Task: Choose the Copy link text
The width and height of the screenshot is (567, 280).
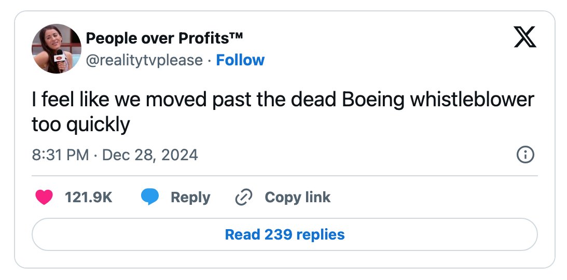Action: [298, 197]
